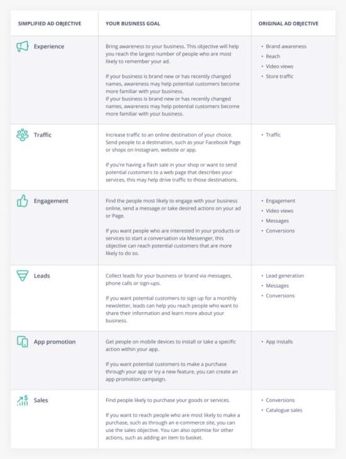
Task: Select the Traffic objective label
Action: click(x=43, y=135)
